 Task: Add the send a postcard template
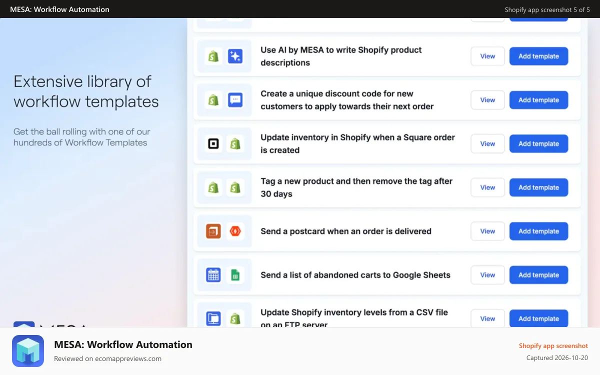538,231
